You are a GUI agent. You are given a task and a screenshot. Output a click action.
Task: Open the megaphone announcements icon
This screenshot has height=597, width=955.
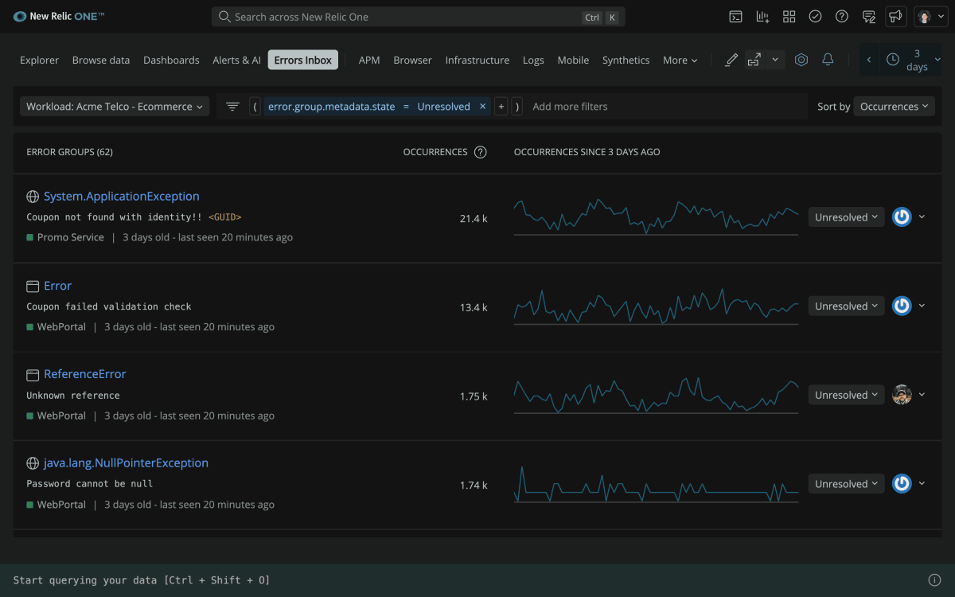coord(896,17)
